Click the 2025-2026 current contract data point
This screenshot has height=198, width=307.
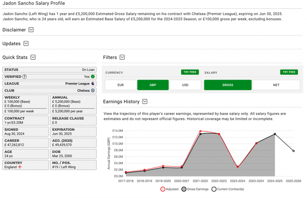point(293,151)
